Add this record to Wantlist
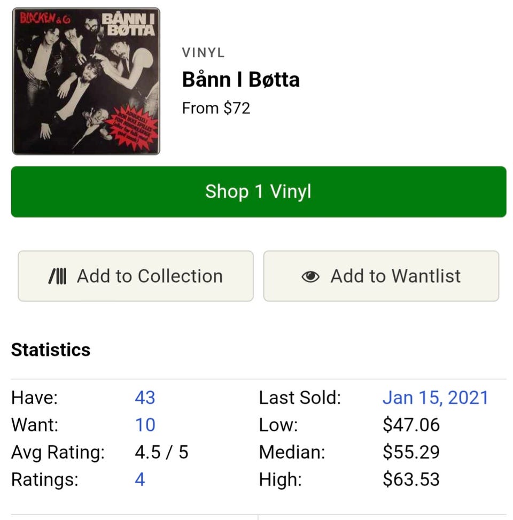The height and width of the screenshot is (520, 513). click(381, 276)
